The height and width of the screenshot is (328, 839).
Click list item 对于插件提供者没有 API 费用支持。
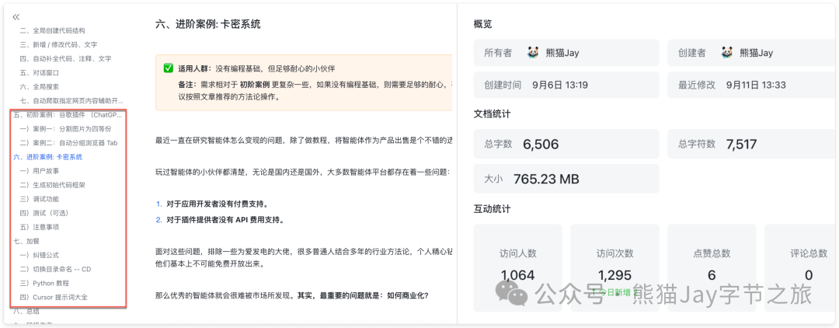click(225, 219)
